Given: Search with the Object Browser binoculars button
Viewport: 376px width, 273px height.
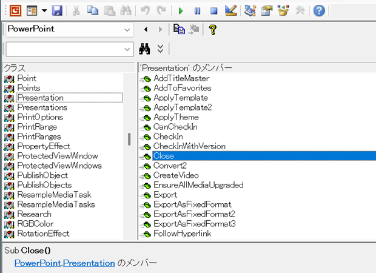Looking at the screenshot, I should click(144, 49).
